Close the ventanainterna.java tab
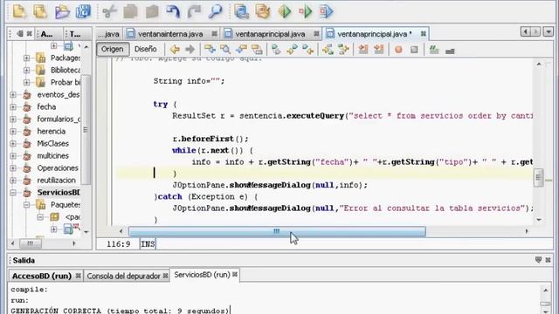The image size is (559, 314). point(214,34)
